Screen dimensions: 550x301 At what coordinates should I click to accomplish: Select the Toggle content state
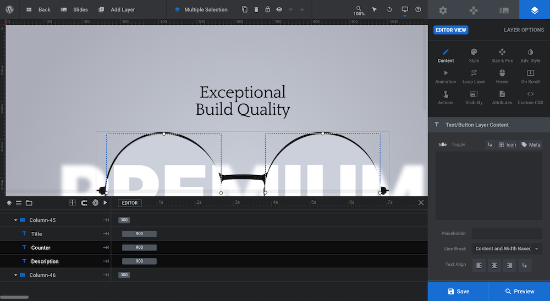pos(458,144)
